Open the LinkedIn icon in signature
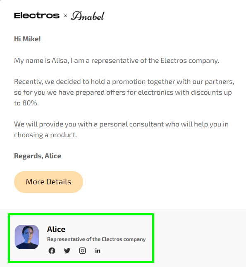The width and height of the screenshot is (246, 267). click(98, 250)
